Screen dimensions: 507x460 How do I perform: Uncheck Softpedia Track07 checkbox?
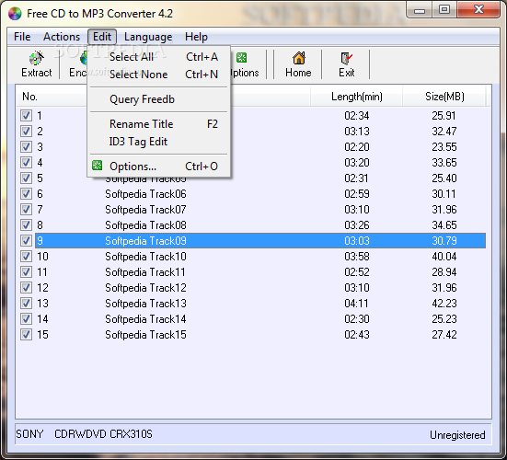click(x=26, y=210)
